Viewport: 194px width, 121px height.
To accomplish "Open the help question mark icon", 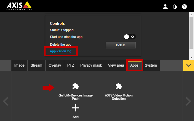I will pos(184,7).
